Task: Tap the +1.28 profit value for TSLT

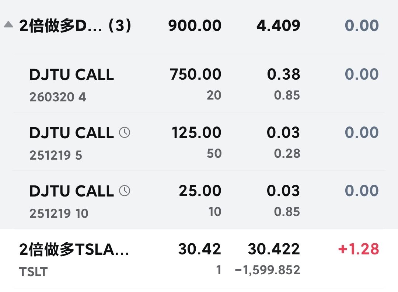Action: [x=359, y=250]
